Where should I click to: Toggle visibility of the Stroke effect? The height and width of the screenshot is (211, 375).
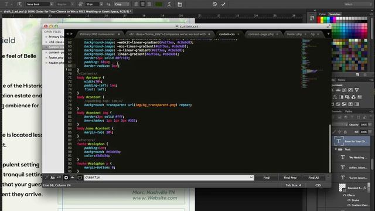coord(349,200)
